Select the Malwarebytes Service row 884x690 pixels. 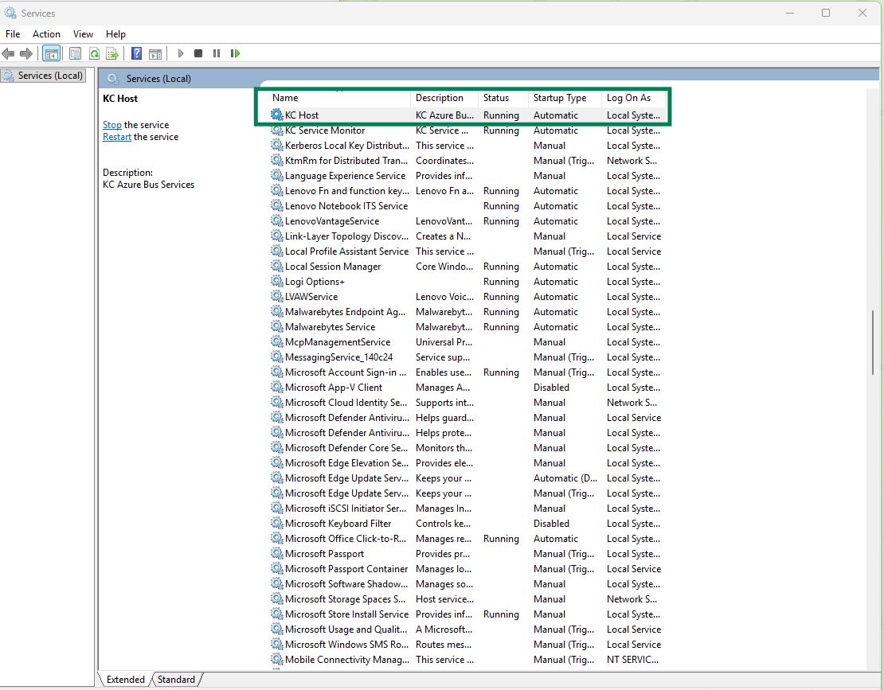[x=330, y=327]
